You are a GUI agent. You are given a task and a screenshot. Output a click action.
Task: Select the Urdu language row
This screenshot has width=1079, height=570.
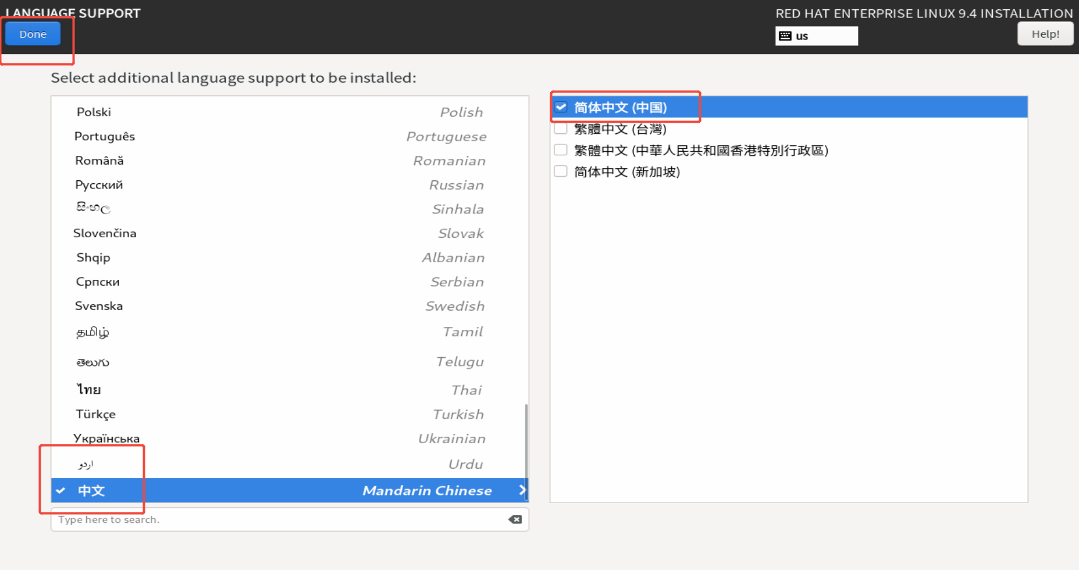coord(290,464)
